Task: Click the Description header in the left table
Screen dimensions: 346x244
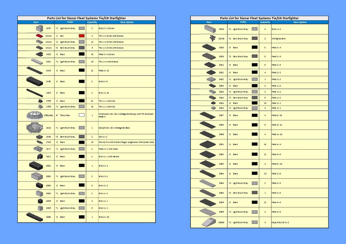Action: [x=127, y=22]
